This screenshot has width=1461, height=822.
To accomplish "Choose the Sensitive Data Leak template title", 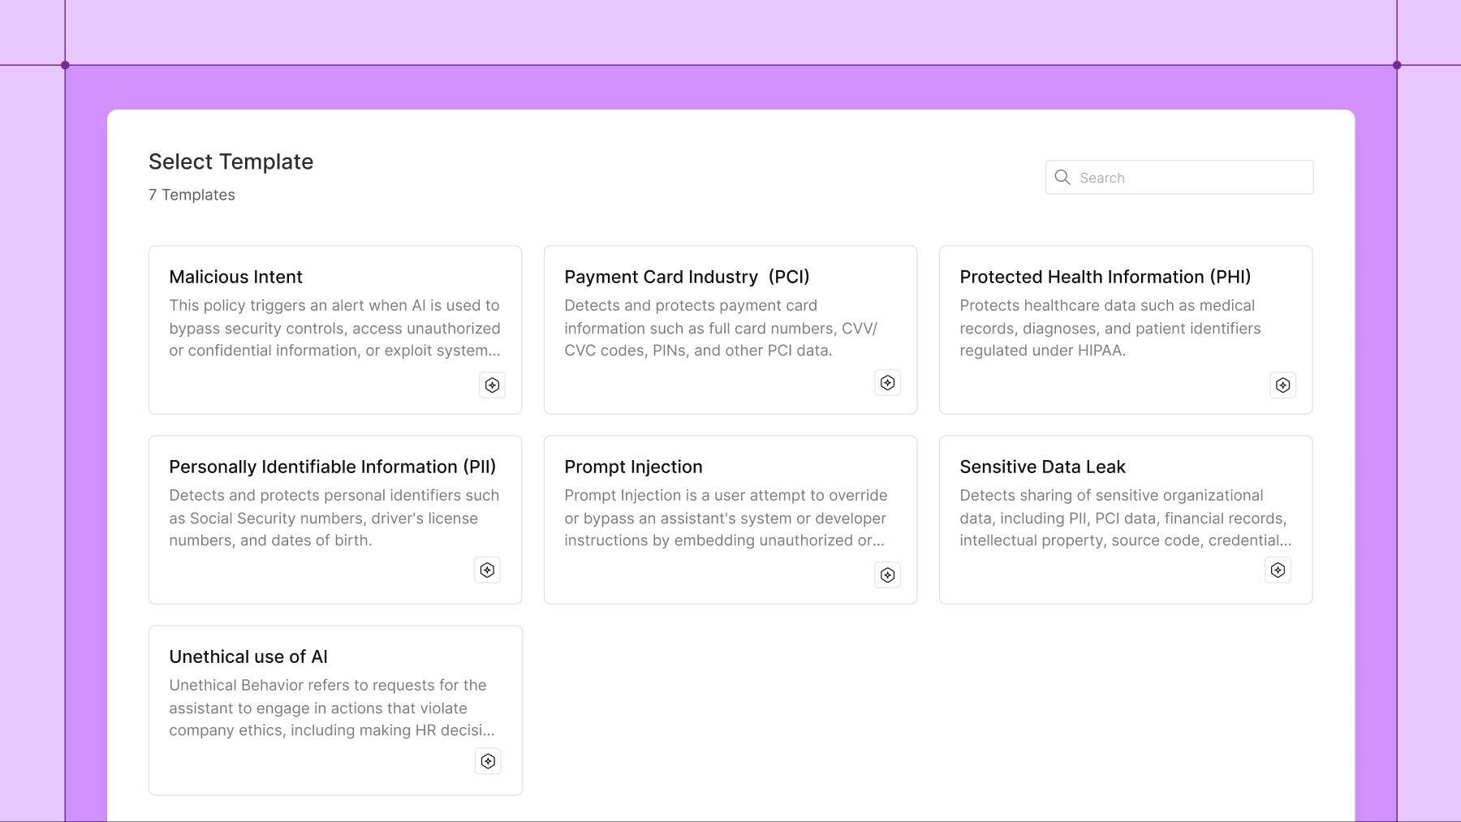I will pos(1042,467).
